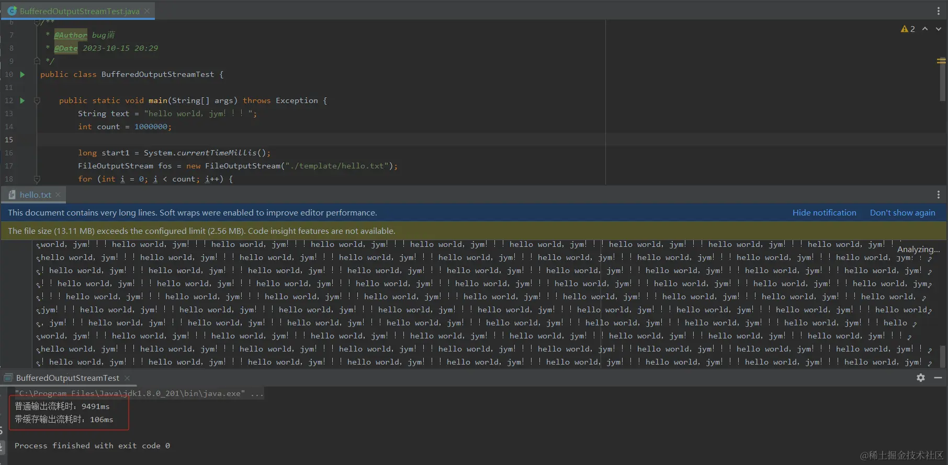Click the code editor vertical scrollbar
Image resolution: width=948 pixels, height=465 pixels.
(x=942, y=78)
